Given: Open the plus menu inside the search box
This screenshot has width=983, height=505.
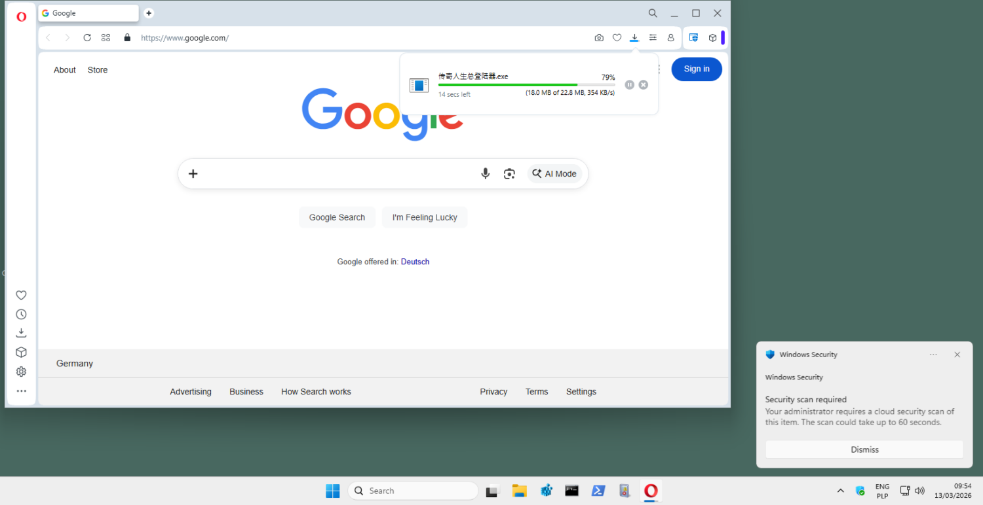Looking at the screenshot, I should (193, 173).
